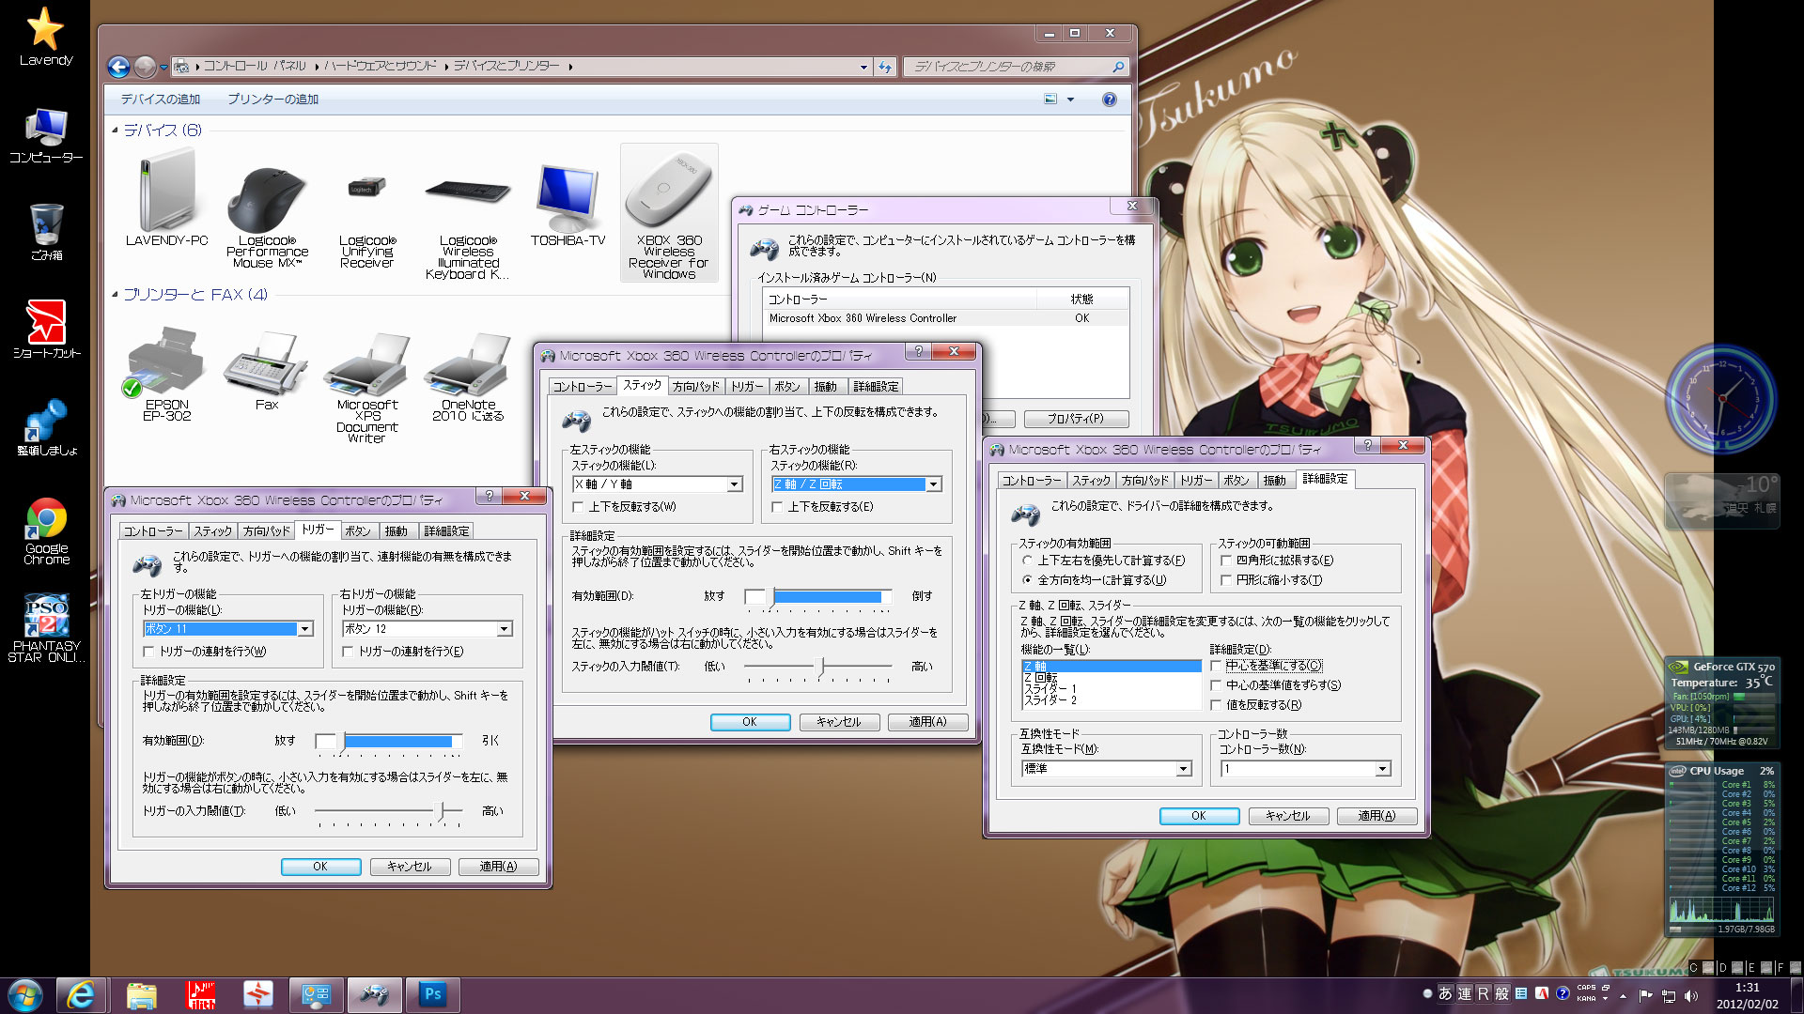1804x1014 pixels.
Task: Switch to Vibration tab in stick dialog
Action: pyautogui.click(x=825, y=387)
